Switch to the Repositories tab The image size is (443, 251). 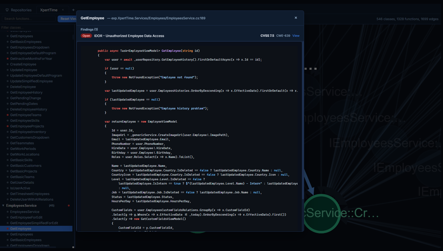[x=21, y=10]
